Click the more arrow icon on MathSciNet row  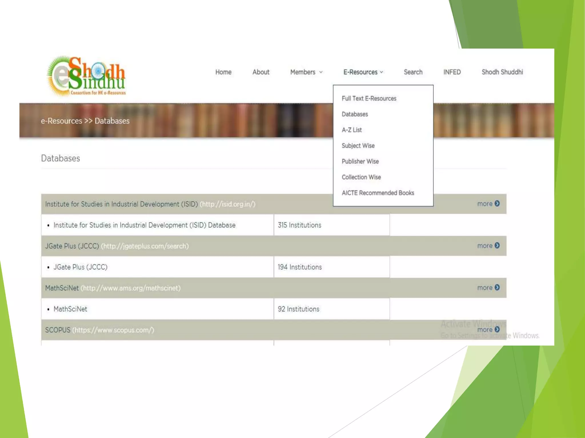(x=497, y=287)
